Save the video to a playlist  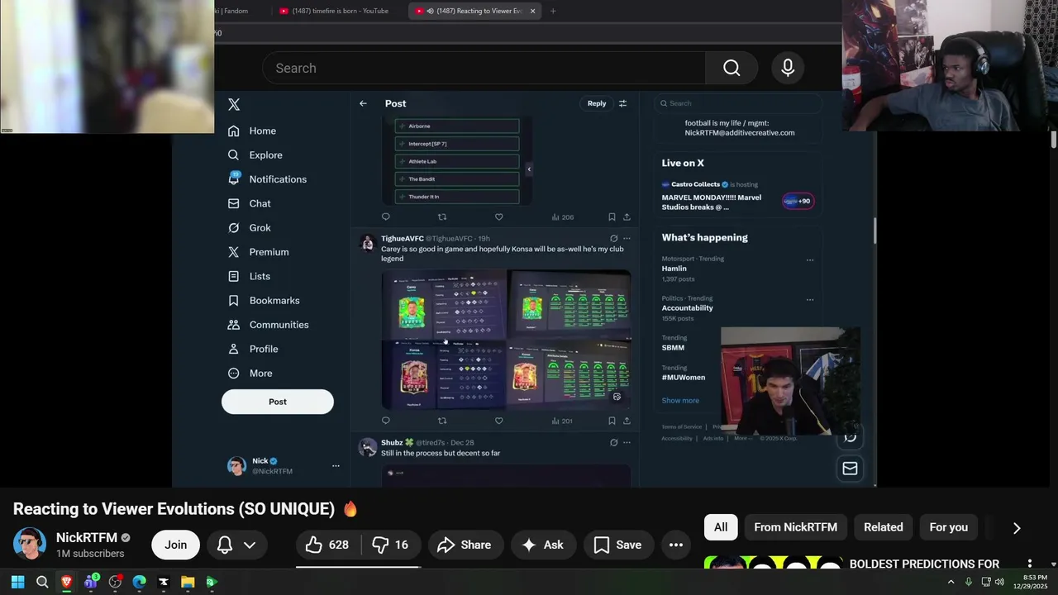tap(617, 545)
